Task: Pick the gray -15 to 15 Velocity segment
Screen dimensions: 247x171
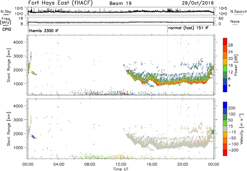Action: pyautogui.click(x=225, y=129)
